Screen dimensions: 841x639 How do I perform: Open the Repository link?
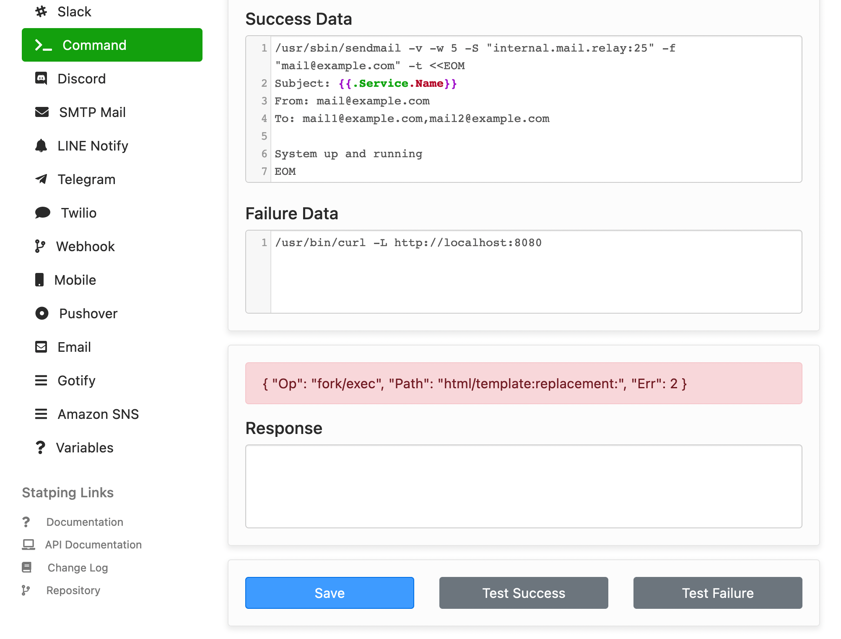(73, 590)
